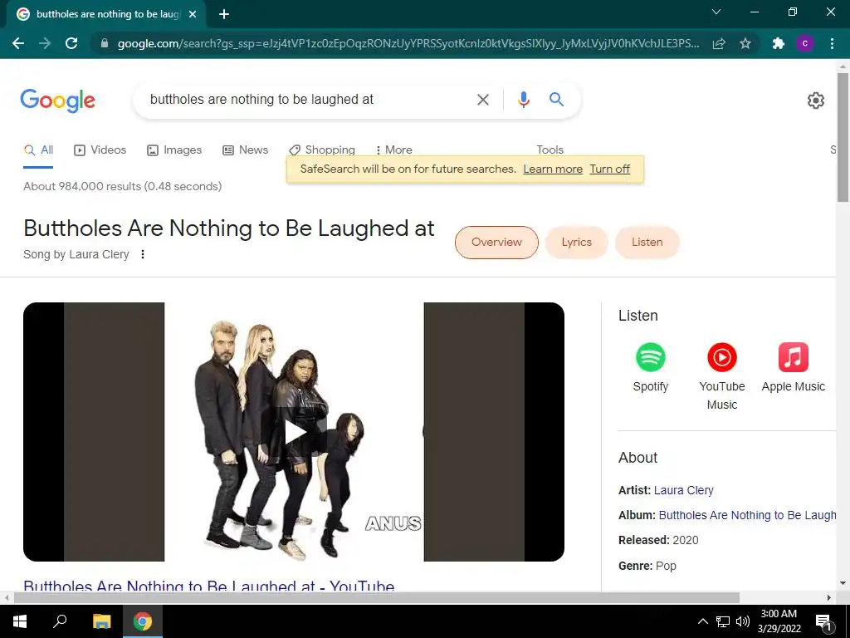Select the Listen chip
This screenshot has height=638, width=850.
click(x=647, y=243)
